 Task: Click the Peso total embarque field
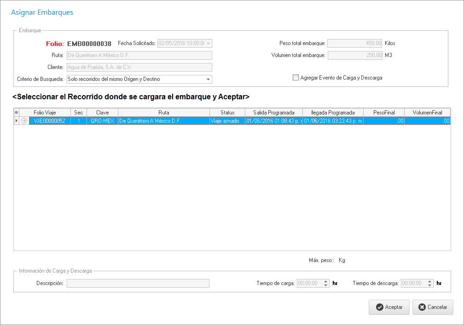point(354,44)
